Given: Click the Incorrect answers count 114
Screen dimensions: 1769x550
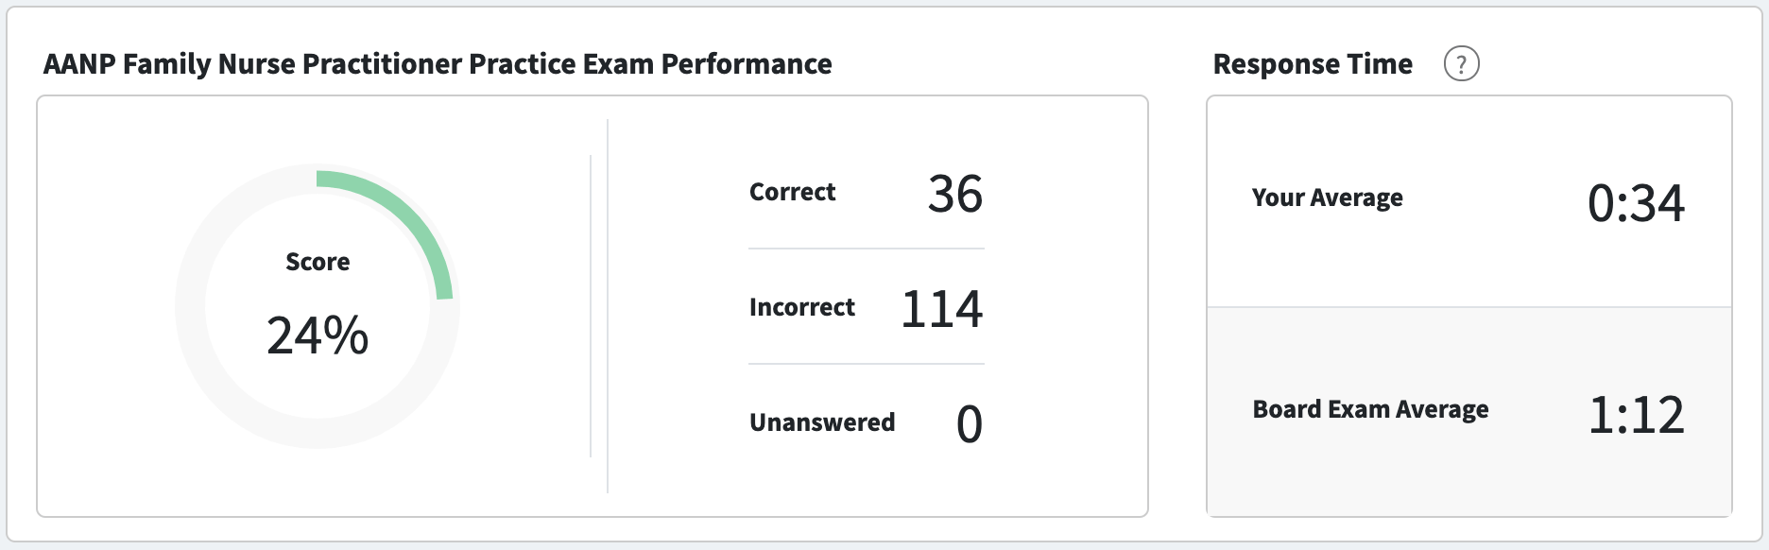Looking at the screenshot, I should 942,309.
